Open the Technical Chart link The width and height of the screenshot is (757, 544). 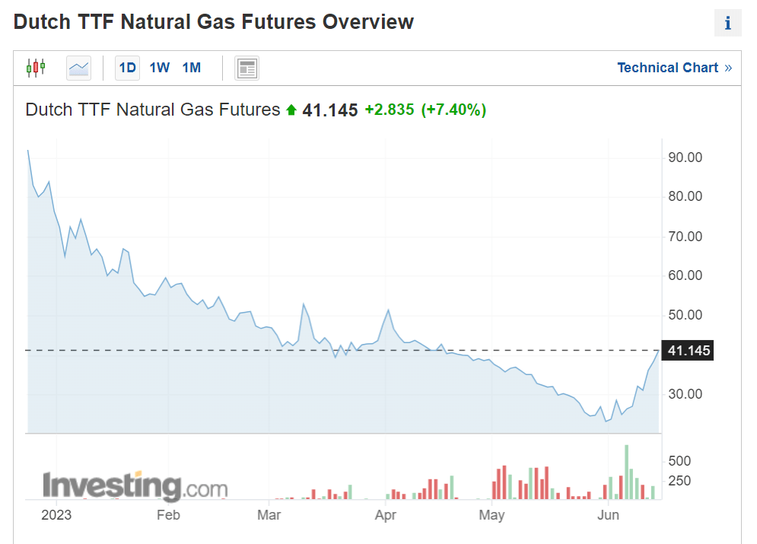667,68
